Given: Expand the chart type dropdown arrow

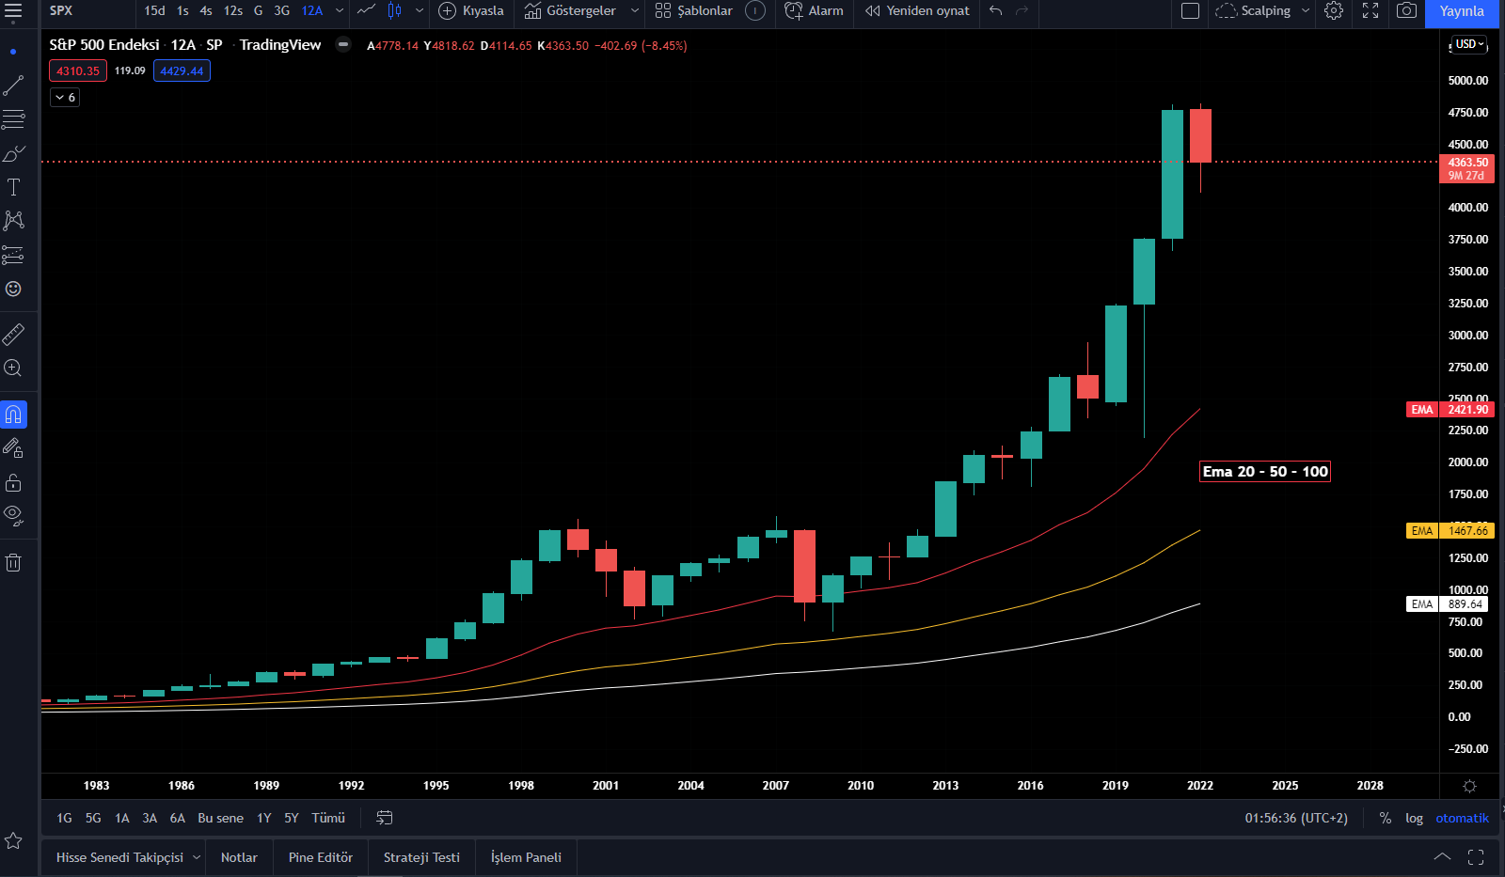Looking at the screenshot, I should 420,11.
